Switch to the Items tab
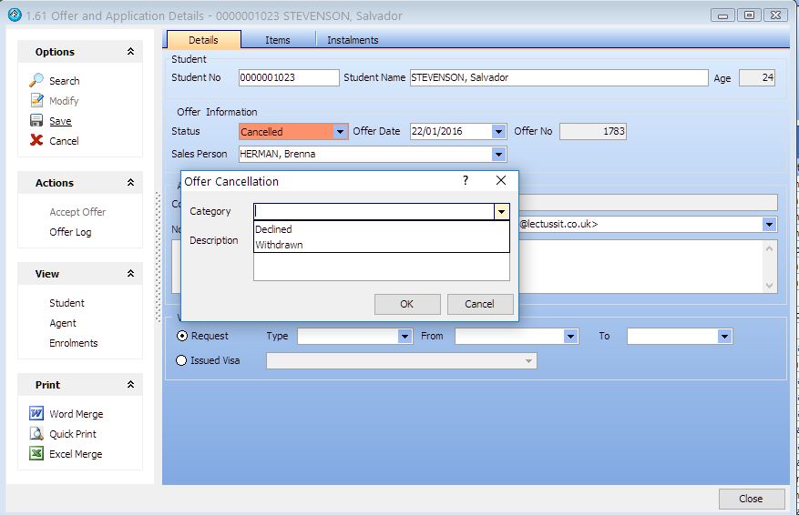 tap(278, 40)
